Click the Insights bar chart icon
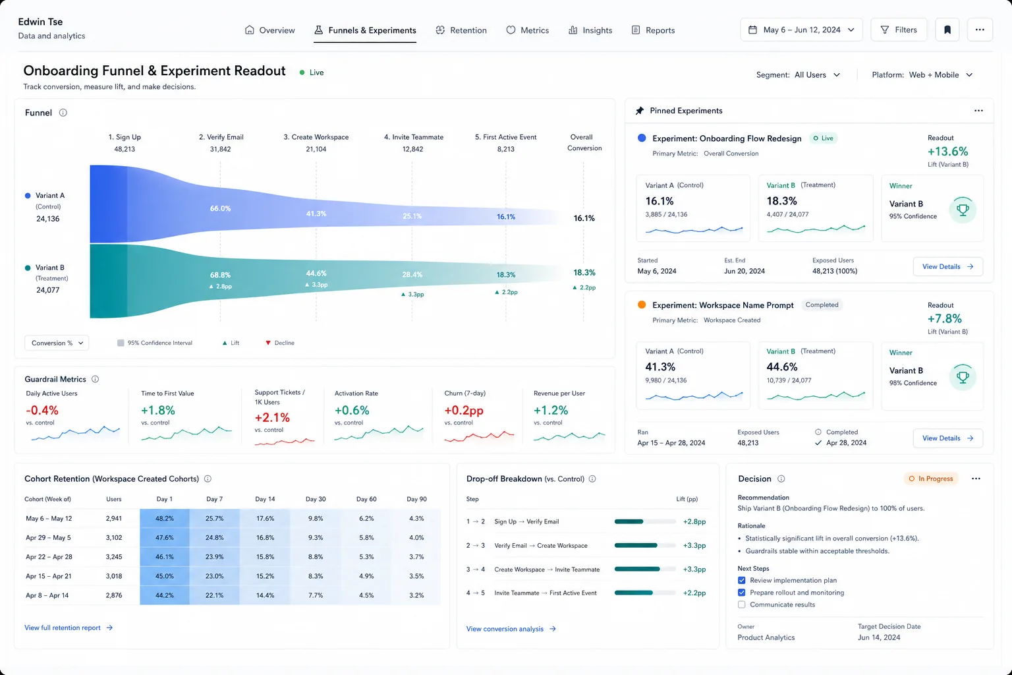This screenshot has width=1012, height=675. [x=573, y=30]
